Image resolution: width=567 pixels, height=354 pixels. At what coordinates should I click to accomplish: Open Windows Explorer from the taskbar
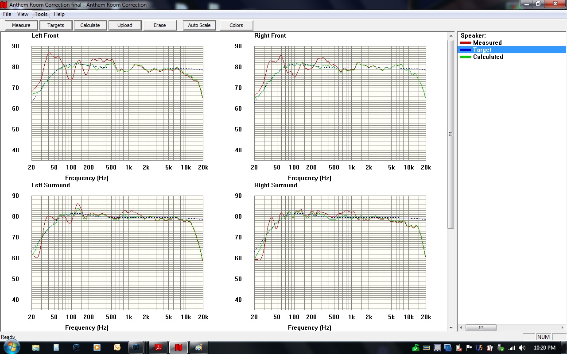tap(36, 348)
